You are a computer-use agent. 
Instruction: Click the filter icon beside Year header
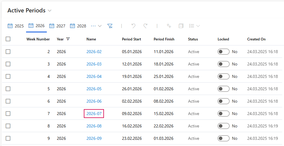68,39
